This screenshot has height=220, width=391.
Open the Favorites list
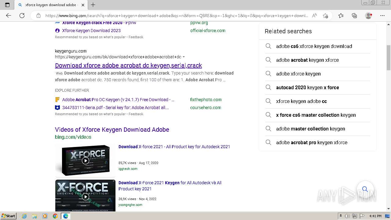[341, 16]
